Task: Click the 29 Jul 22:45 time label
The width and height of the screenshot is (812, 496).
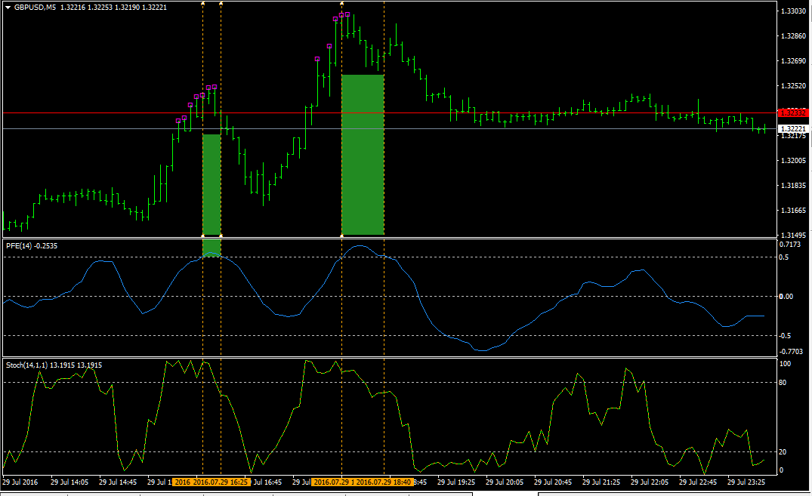Action: tap(697, 482)
